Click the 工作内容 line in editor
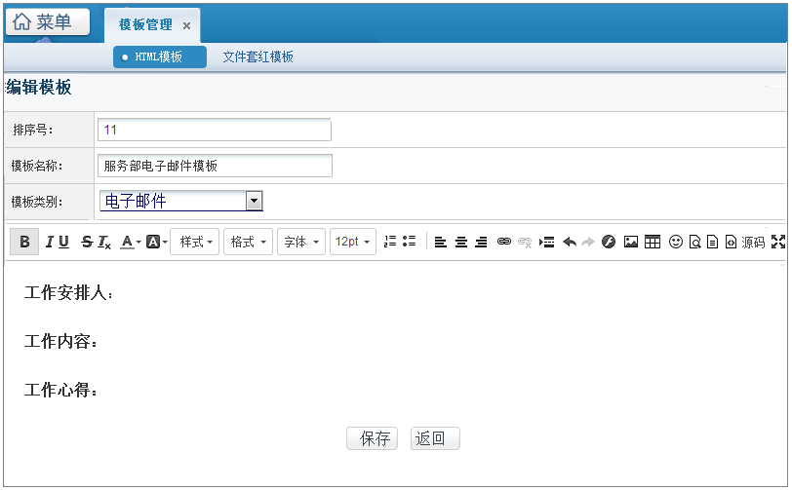Viewport: 792px width, 490px height. tap(60, 341)
